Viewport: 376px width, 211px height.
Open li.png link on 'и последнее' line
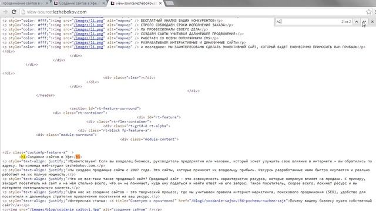coord(89,47)
